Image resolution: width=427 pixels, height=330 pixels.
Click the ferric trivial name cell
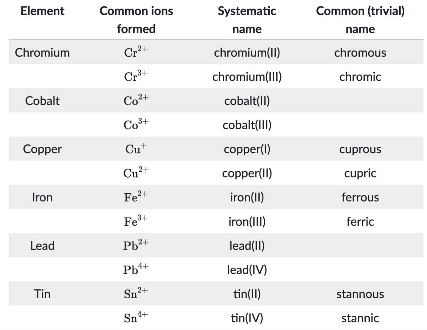point(360,221)
